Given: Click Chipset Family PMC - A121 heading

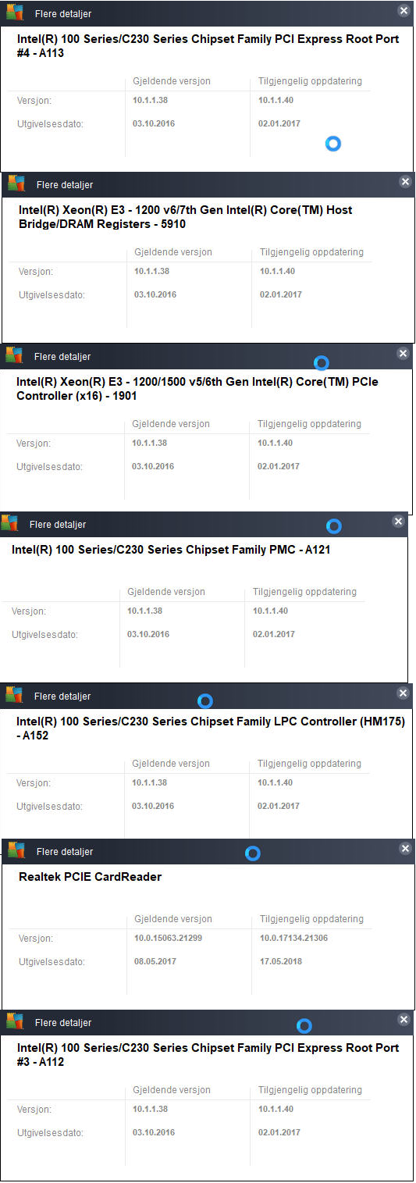Looking at the screenshot, I should pyautogui.click(x=171, y=550).
